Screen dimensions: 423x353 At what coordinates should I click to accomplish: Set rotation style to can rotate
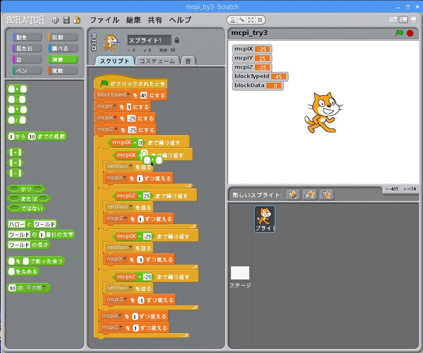coord(94,36)
